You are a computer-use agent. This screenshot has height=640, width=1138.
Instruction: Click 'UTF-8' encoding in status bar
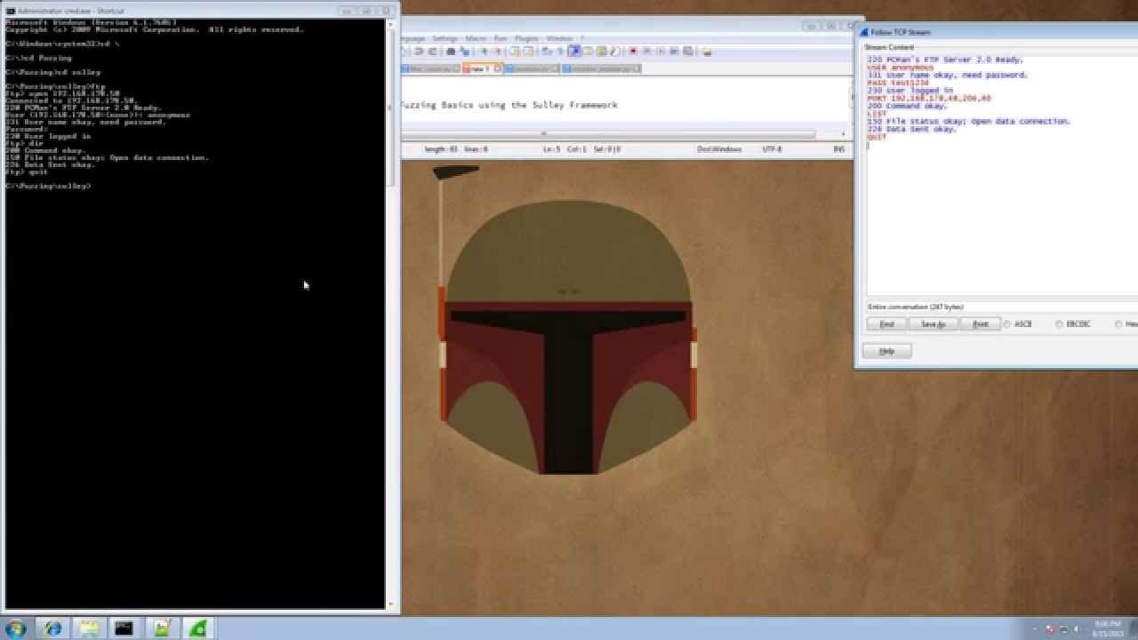click(x=773, y=149)
